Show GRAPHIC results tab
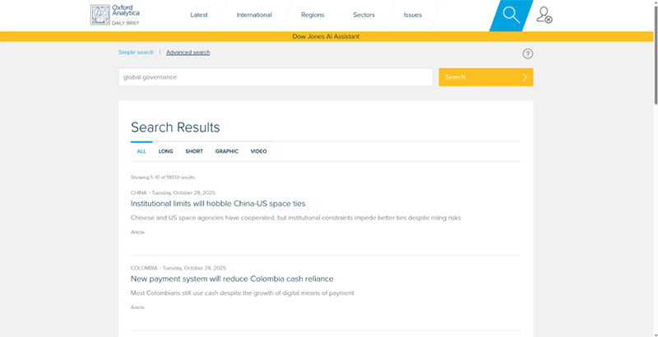 (226, 151)
